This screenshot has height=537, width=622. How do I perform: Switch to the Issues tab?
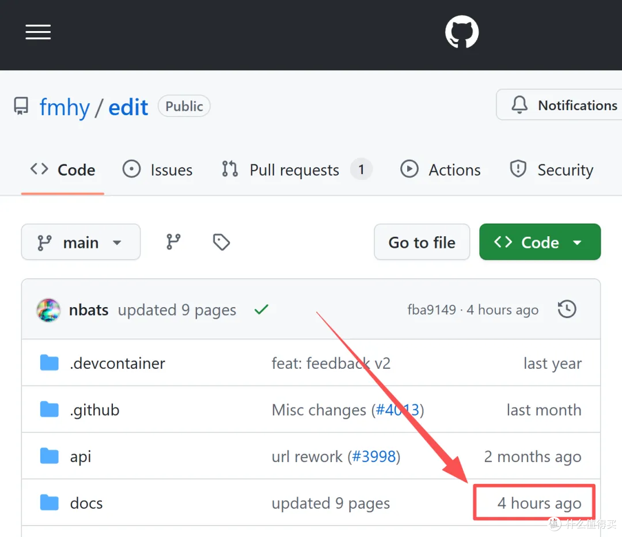click(x=157, y=170)
